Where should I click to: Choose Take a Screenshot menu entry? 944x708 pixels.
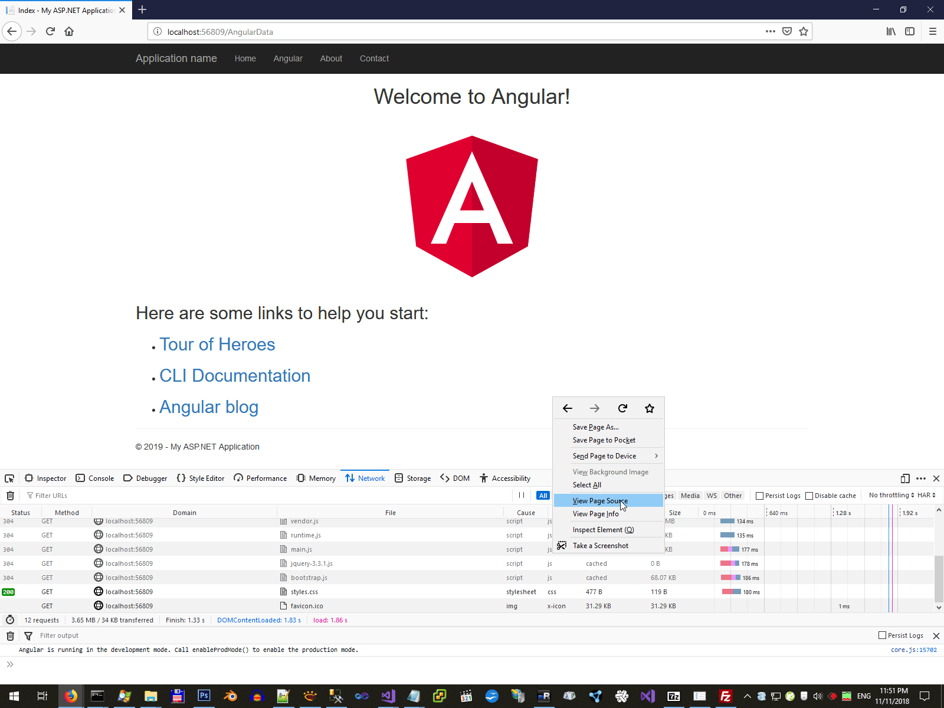[608, 546]
